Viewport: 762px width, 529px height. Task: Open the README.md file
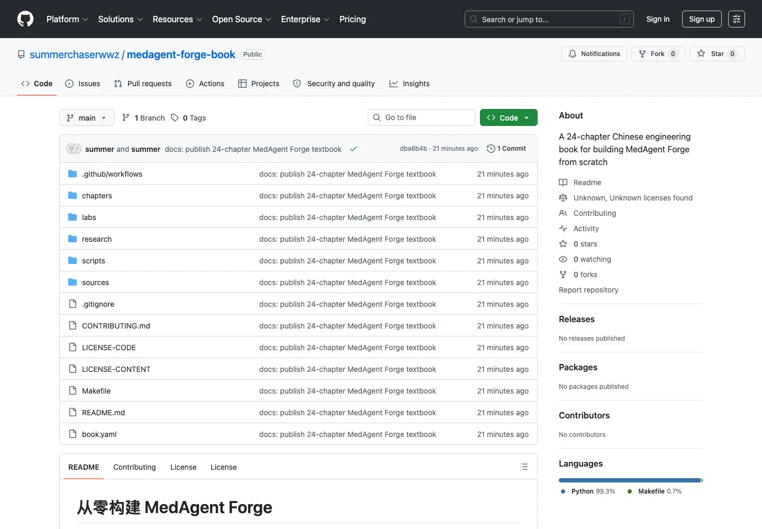coord(103,413)
